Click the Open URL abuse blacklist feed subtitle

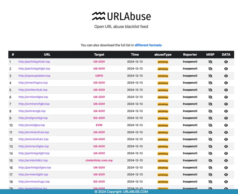(121, 27)
